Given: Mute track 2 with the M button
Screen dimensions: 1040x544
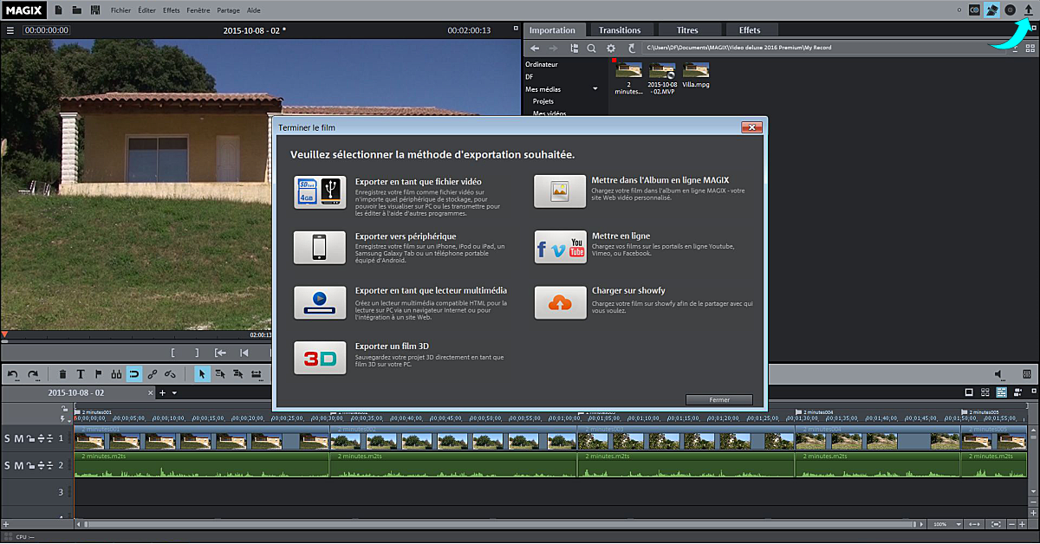Looking at the screenshot, I should pyautogui.click(x=19, y=466).
